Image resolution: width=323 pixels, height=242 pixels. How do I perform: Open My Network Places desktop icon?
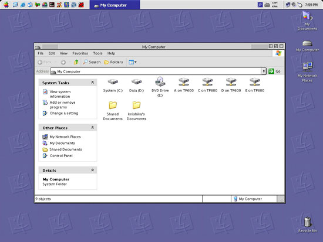coord(307,72)
